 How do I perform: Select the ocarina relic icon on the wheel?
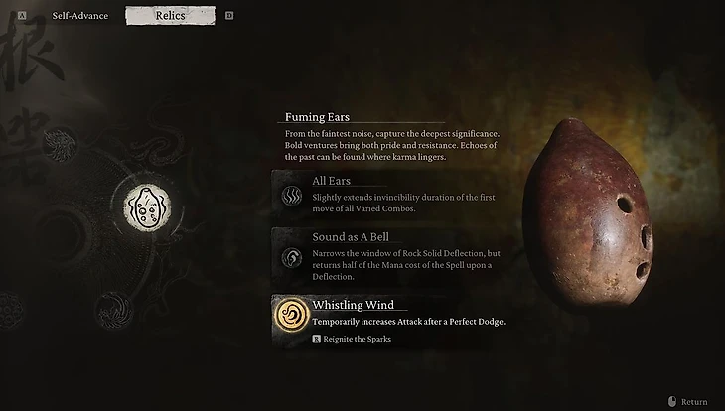[x=147, y=207]
